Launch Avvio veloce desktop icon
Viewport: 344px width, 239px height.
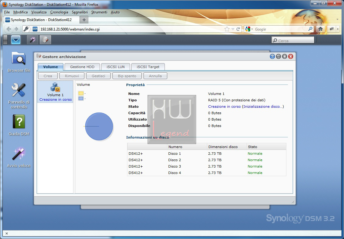pyautogui.click(x=19, y=158)
